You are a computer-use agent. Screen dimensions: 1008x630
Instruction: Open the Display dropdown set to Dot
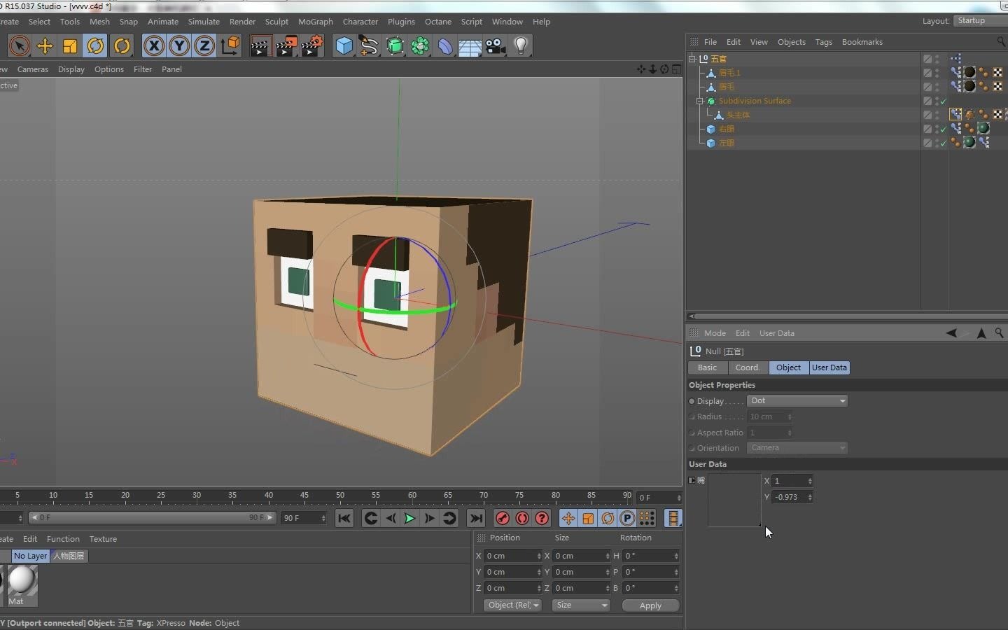(x=797, y=401)
